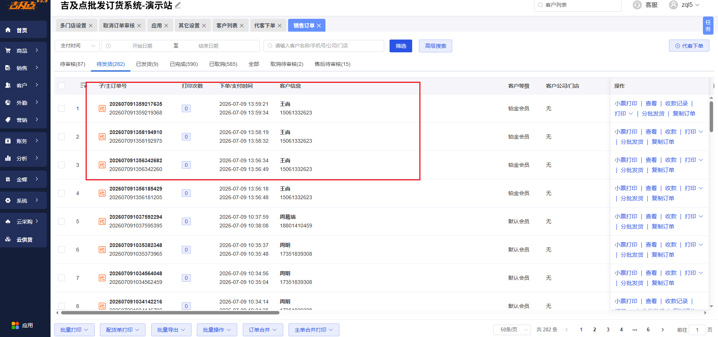Check the row 3 order checkbox
This screenshot has width=718, height=337.
coord(61,165)
